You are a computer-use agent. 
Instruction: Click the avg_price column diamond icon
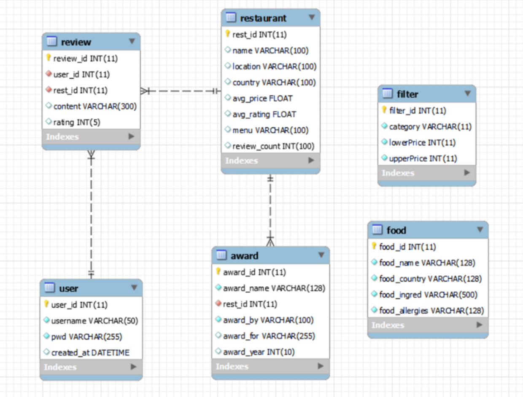(228, 98)
